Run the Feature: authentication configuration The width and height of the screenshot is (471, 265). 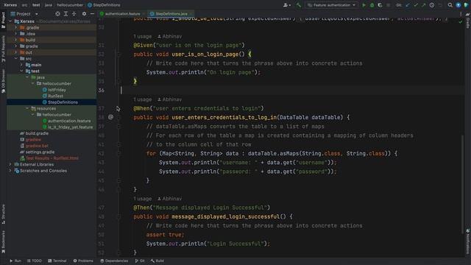pos(364,5)
